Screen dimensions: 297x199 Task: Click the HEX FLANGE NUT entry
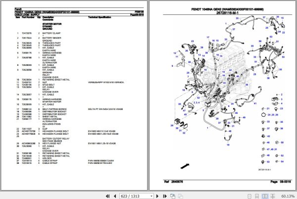click(51, 144)
